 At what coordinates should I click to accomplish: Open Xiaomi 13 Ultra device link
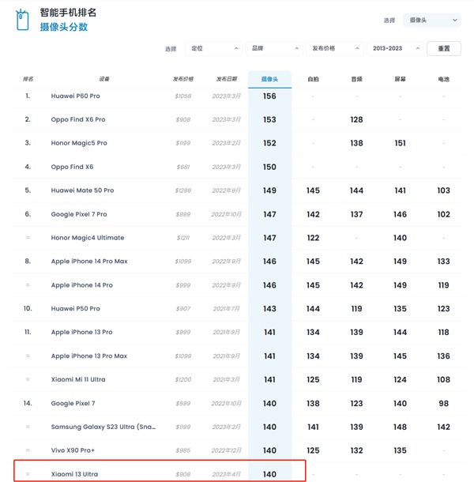click(x=74, y=474)
